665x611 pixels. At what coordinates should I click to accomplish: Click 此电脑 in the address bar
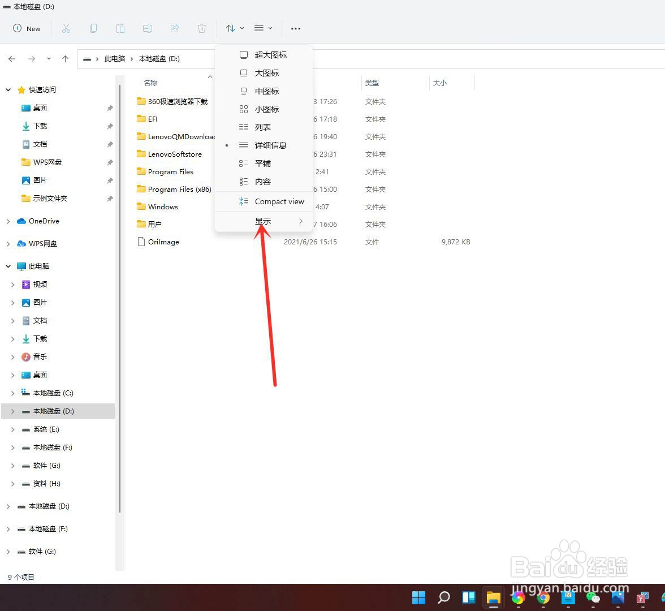click(114, 59)
